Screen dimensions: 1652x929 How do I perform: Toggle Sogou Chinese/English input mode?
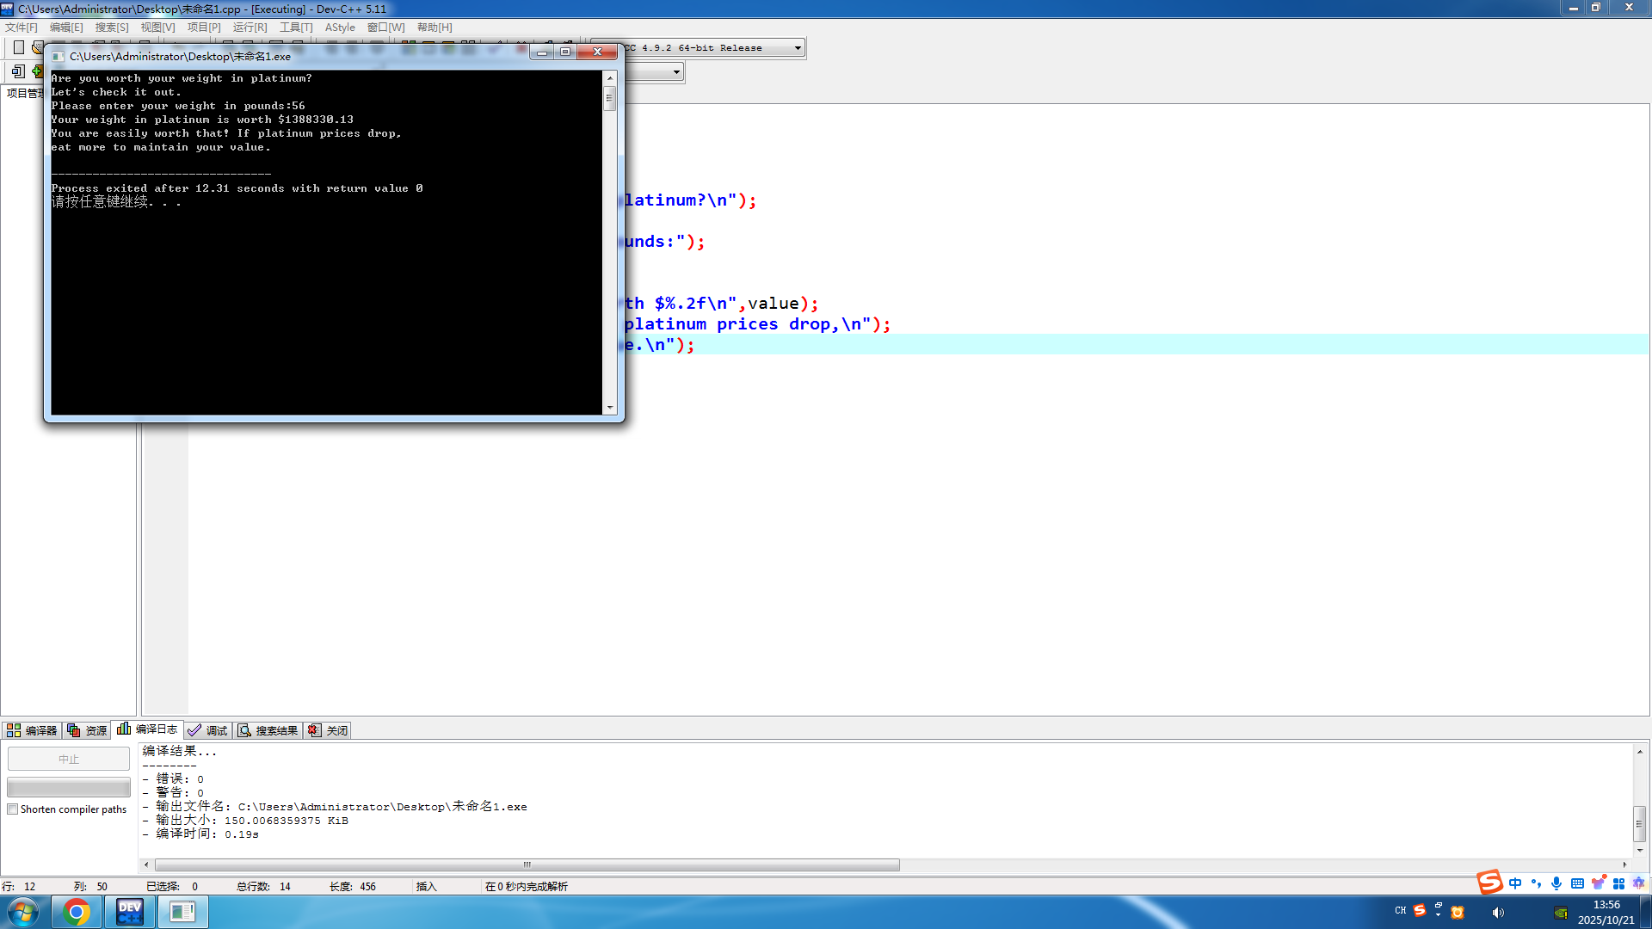pos(1515,883)
